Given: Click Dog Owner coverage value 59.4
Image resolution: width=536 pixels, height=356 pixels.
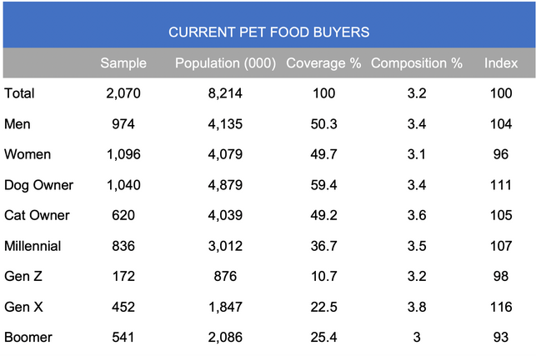Looking at the screenshot, I should click(x=323, y=185).
